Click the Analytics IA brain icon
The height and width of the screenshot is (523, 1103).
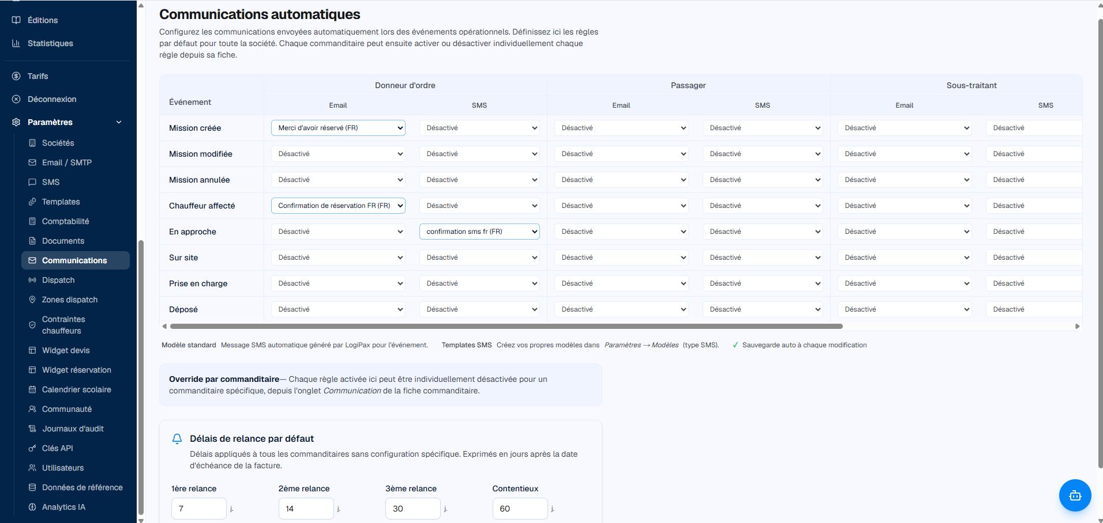click(x=32, y=507)
